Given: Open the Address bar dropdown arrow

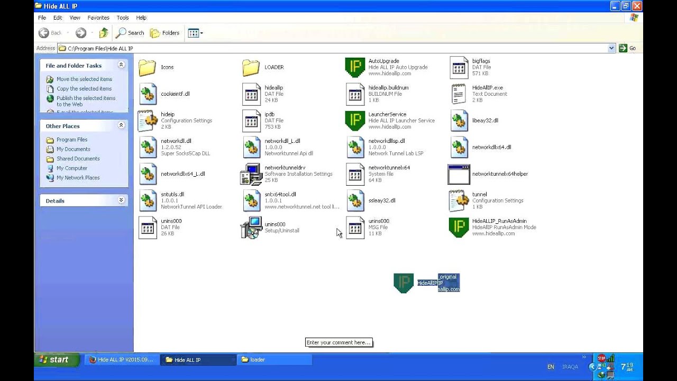Looking at the screenshot, I should point(611,48).
